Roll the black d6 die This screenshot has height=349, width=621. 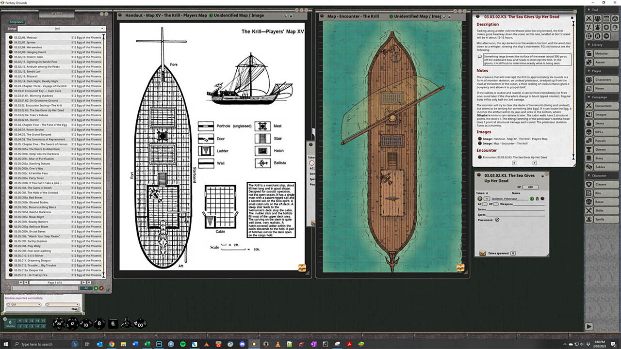114,324
